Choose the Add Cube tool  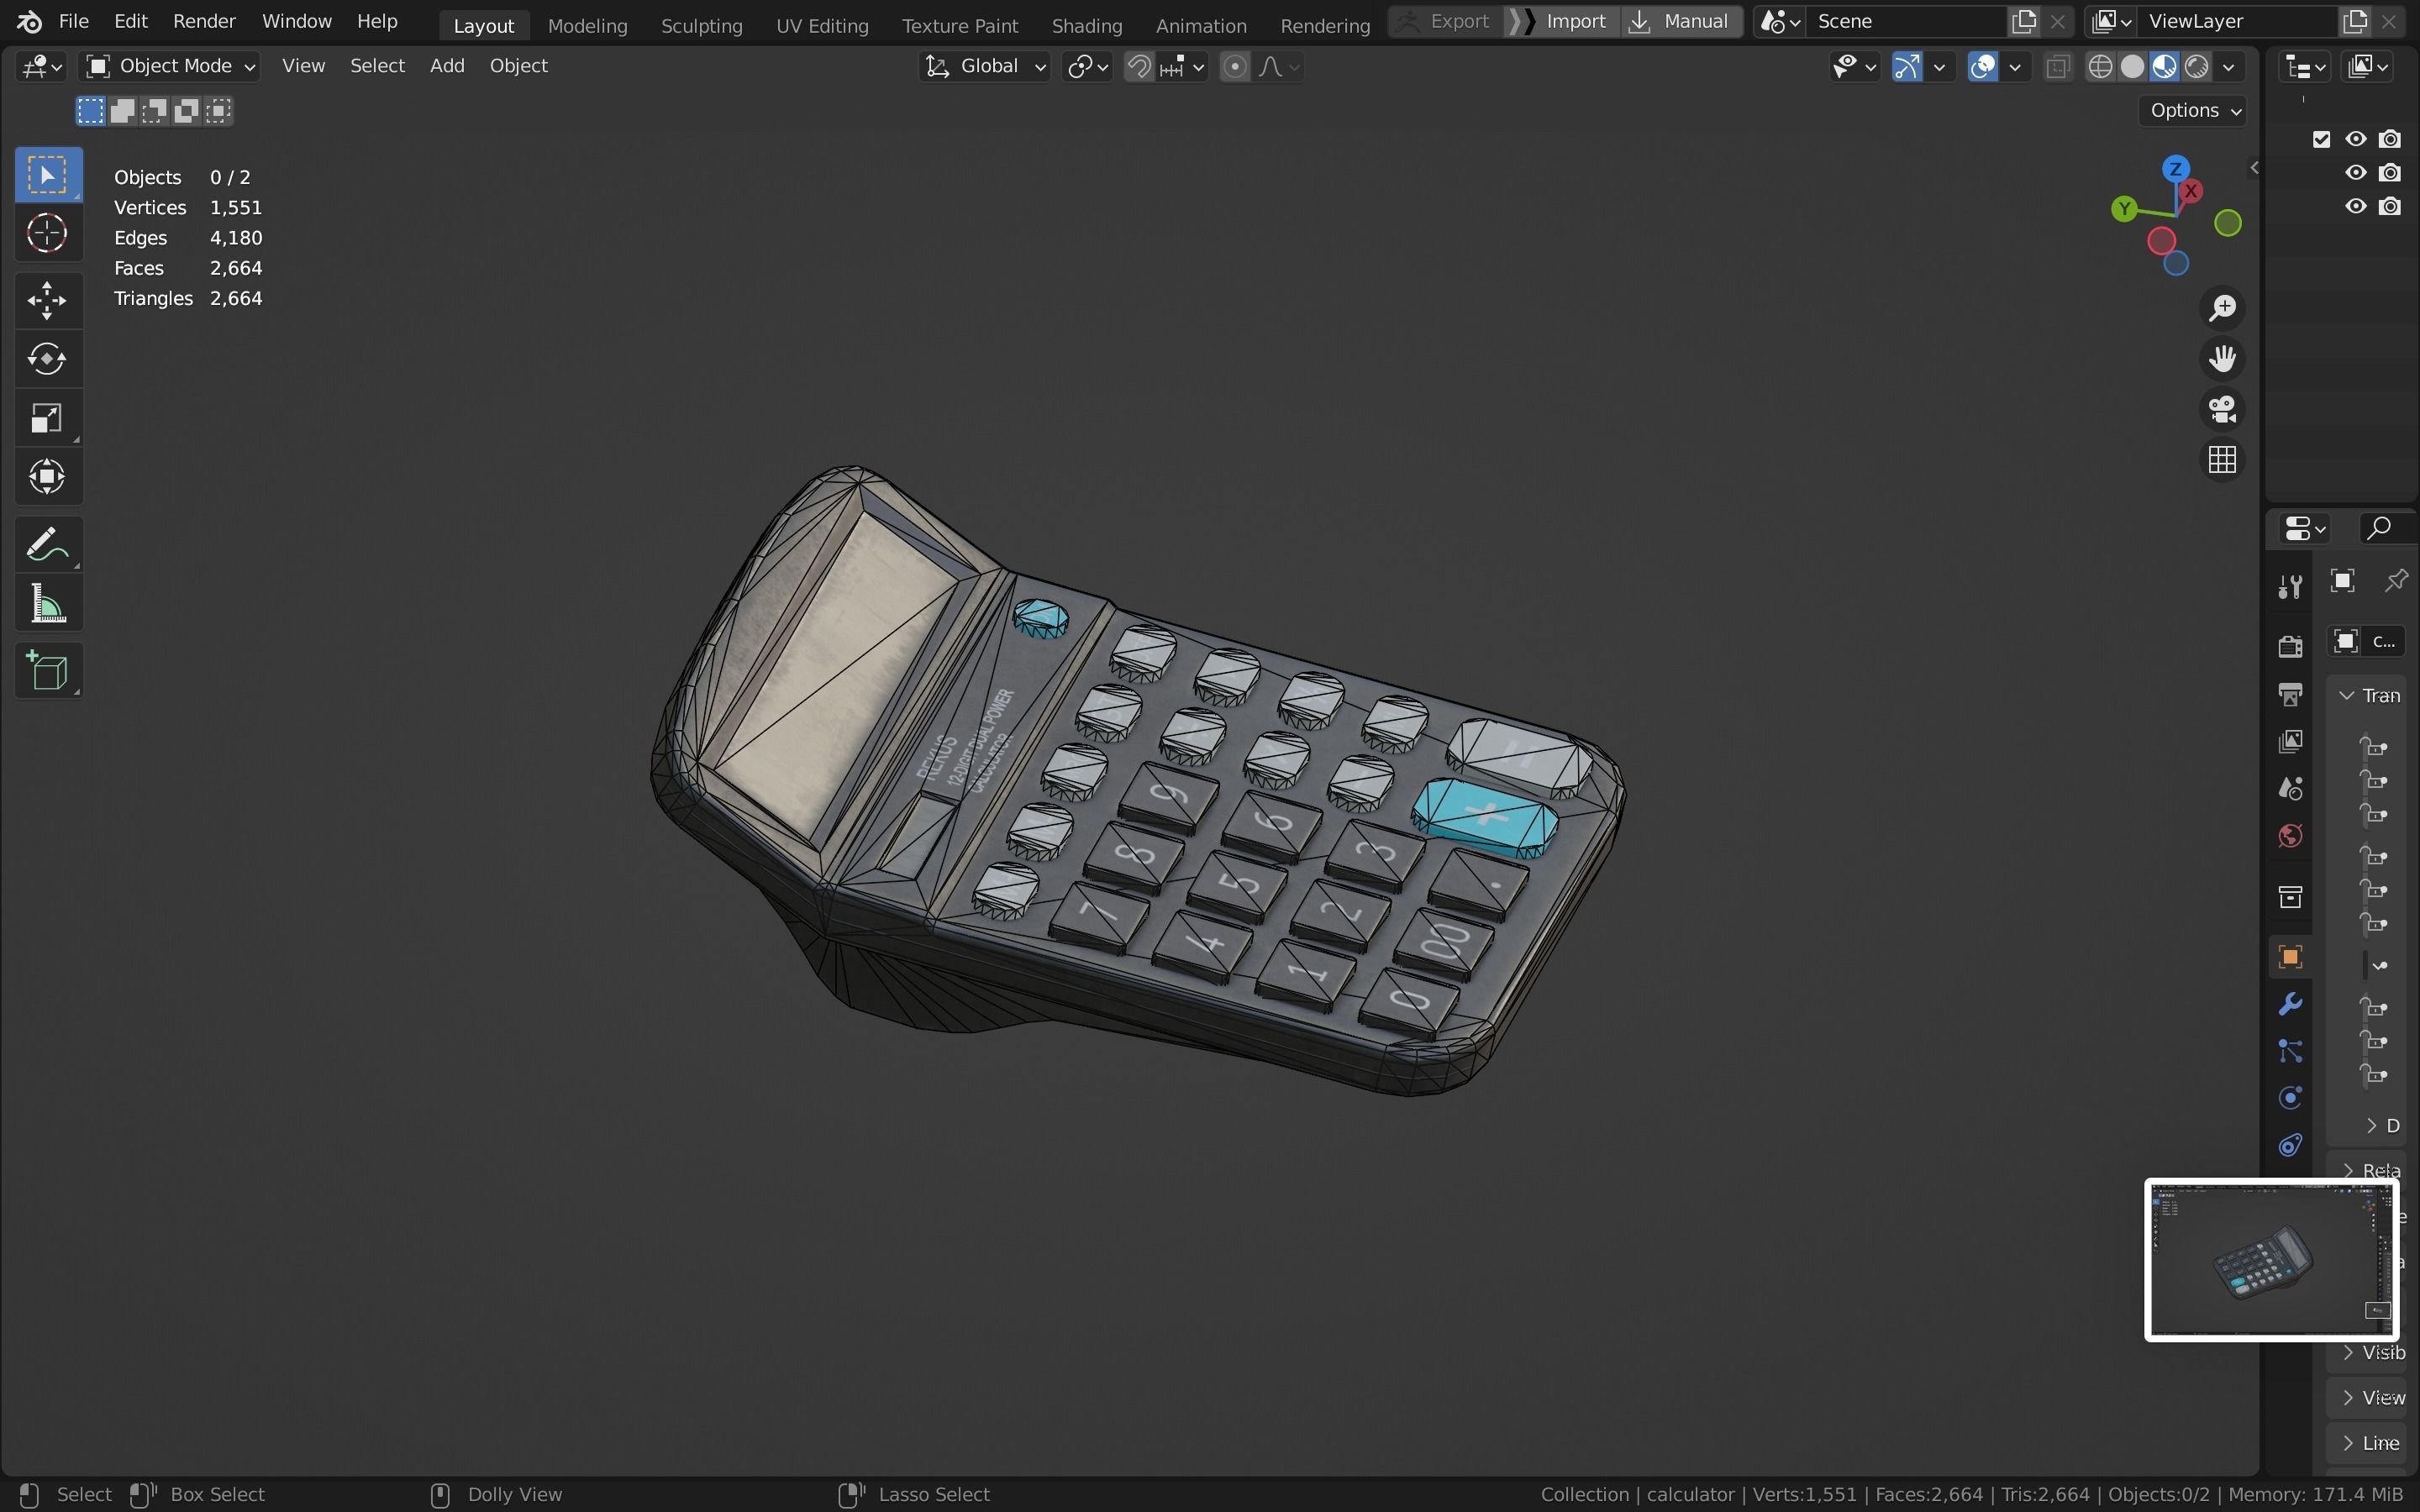[x=48, y=671]
